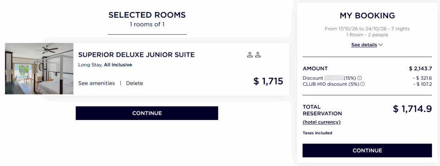The image size is (440, 166).
Task: Click the My Booking heading
Action: coord(367,16)
